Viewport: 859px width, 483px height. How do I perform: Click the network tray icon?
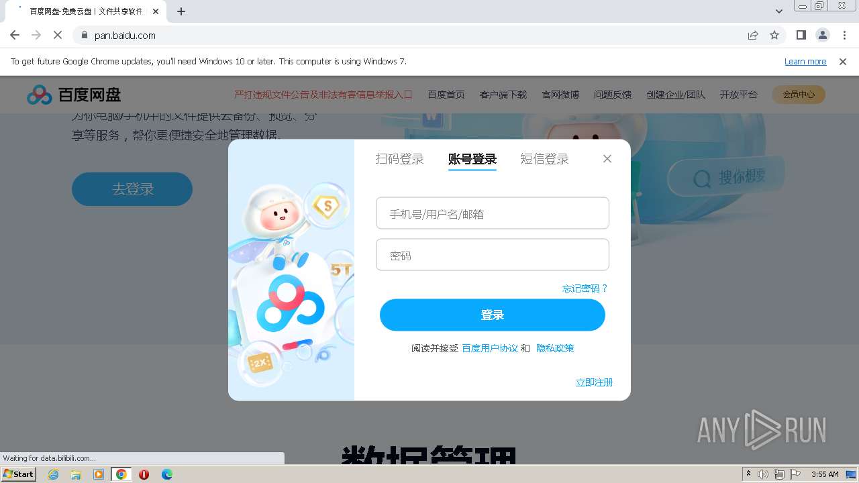click(779, 474)
